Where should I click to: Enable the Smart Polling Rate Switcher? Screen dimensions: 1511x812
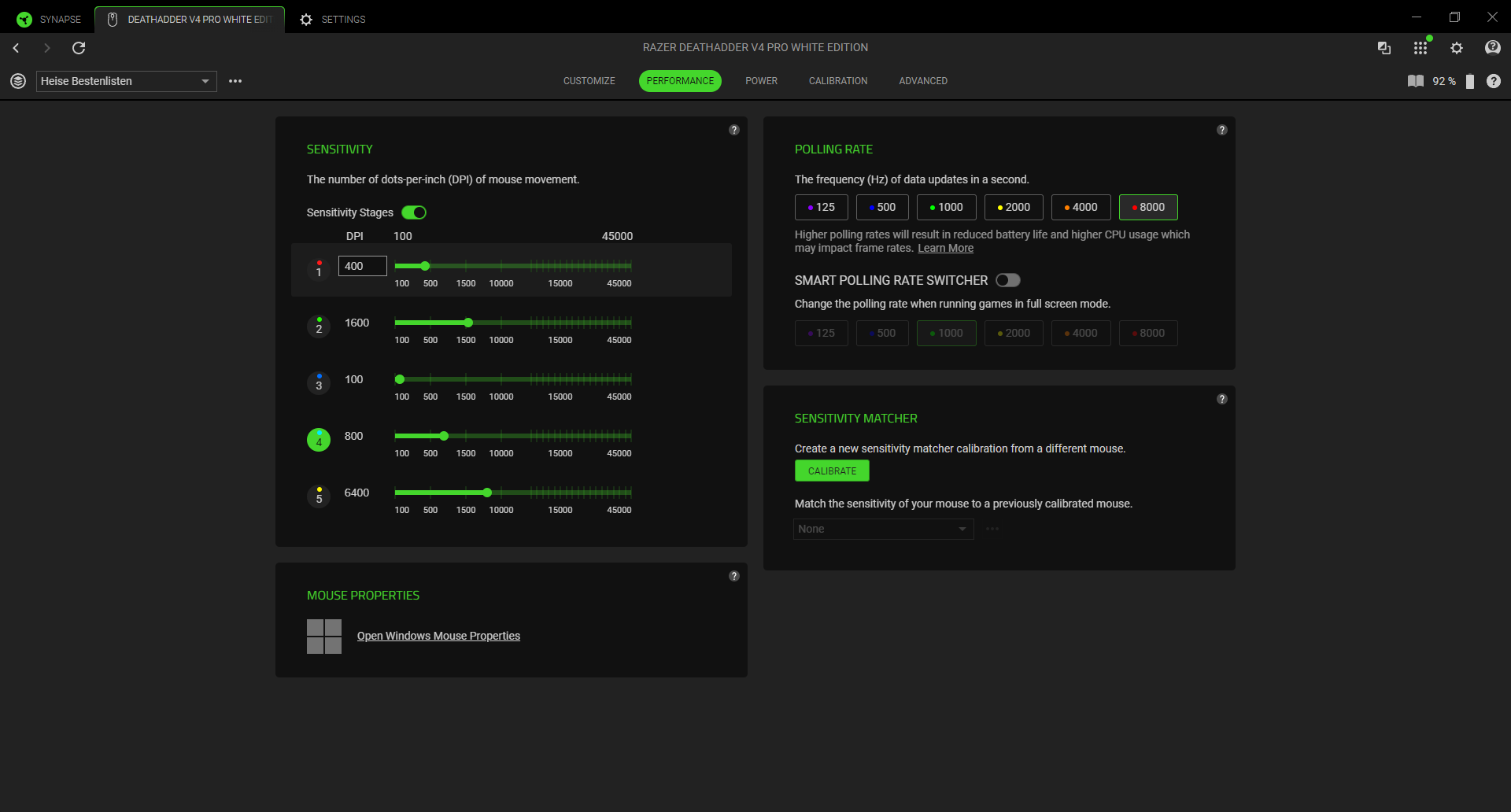[x=1007, y=280]
